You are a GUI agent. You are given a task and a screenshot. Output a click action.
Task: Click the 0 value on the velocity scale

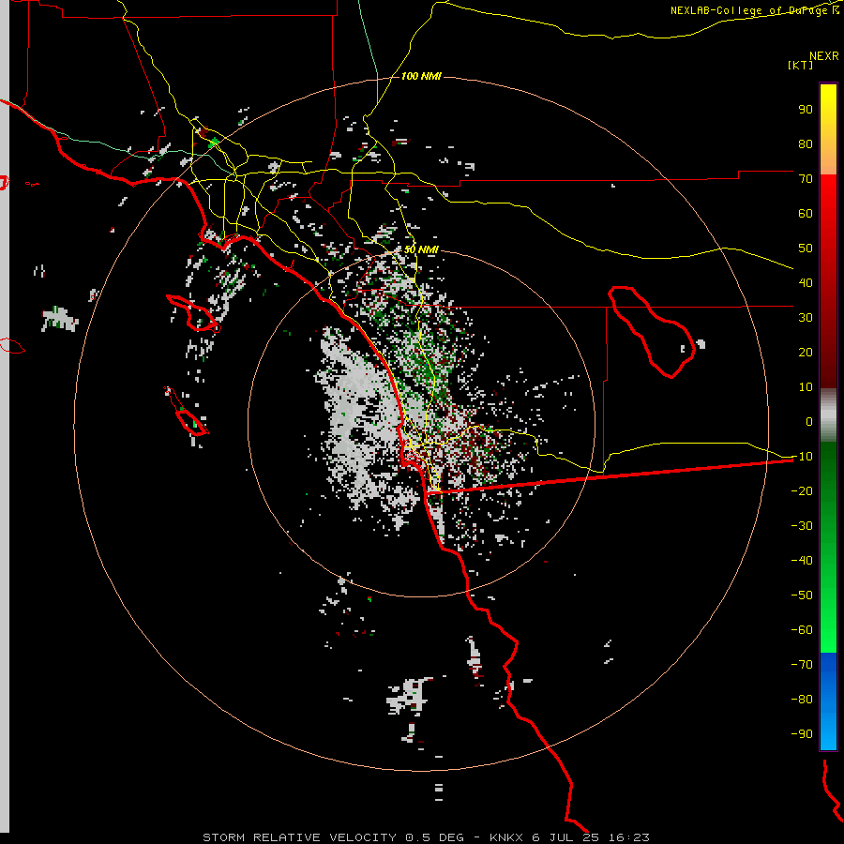[x=809, y=421]
